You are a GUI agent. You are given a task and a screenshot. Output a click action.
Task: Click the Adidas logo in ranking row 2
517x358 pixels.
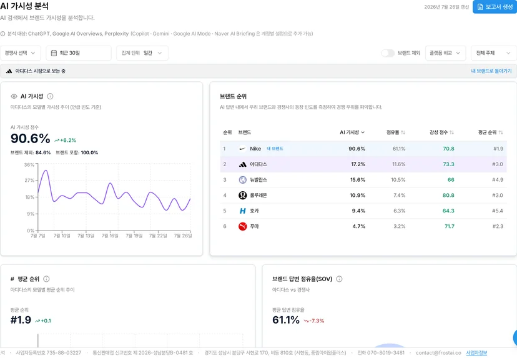242,164
